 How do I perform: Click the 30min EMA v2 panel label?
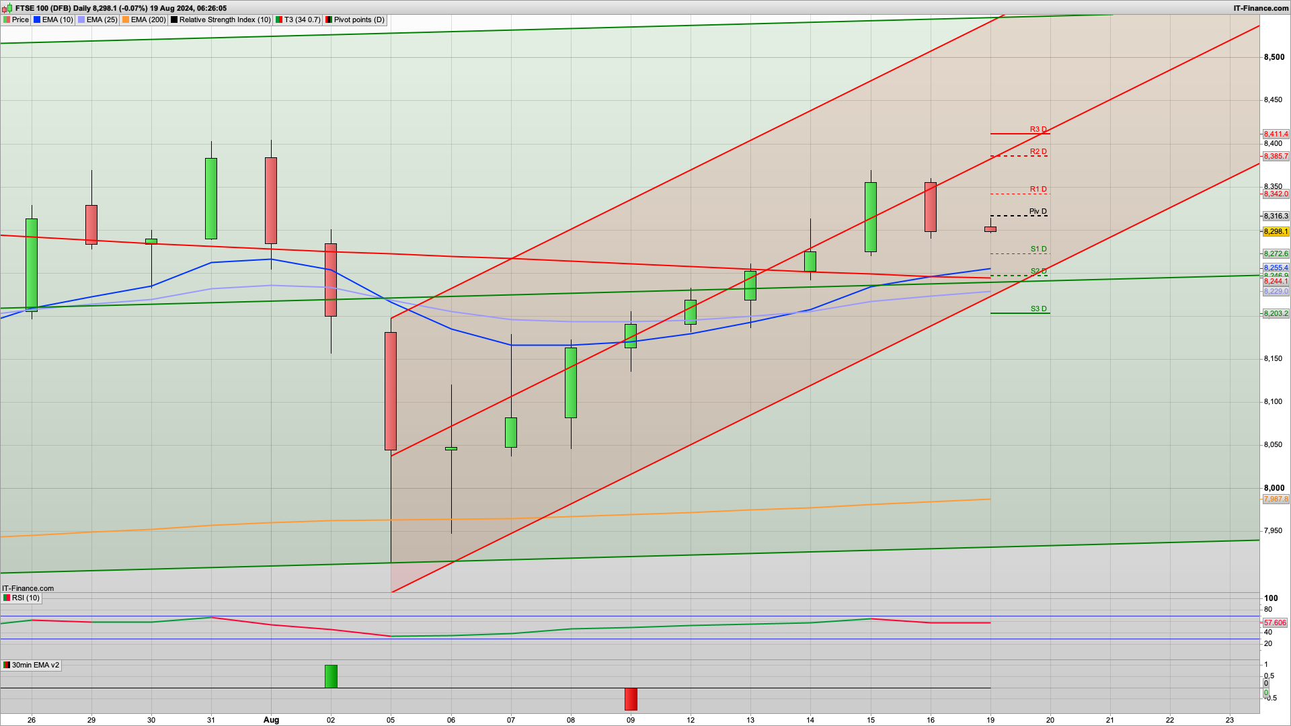(31, 665)
